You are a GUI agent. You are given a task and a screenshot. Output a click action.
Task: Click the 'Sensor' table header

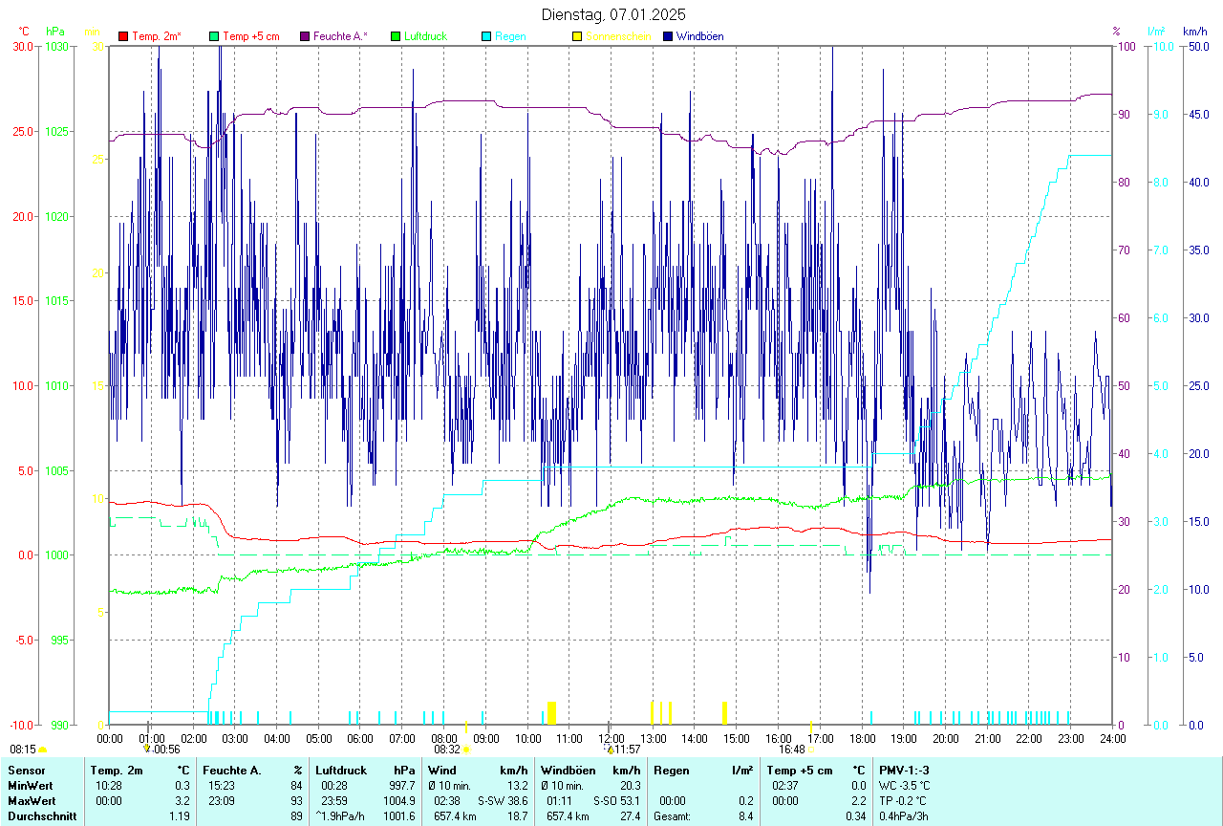point(26,771)
